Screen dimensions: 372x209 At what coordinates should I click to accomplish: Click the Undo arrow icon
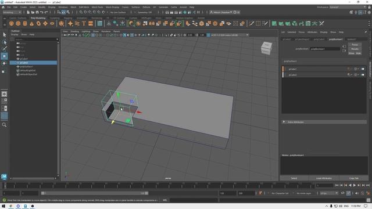pyautogui.click(x=42, y=12)
